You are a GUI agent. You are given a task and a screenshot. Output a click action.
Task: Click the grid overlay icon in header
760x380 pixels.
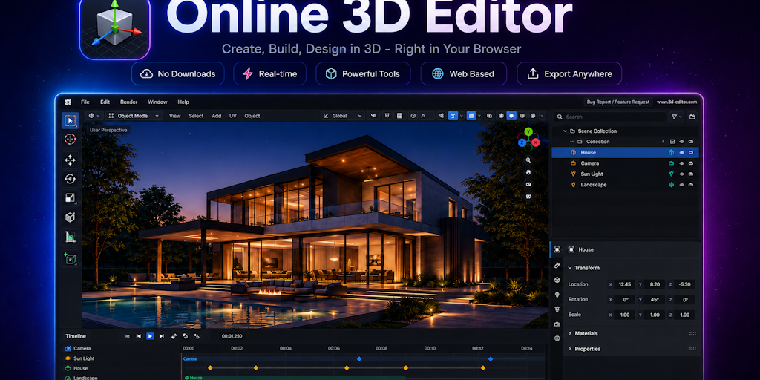tap(399, 116)
